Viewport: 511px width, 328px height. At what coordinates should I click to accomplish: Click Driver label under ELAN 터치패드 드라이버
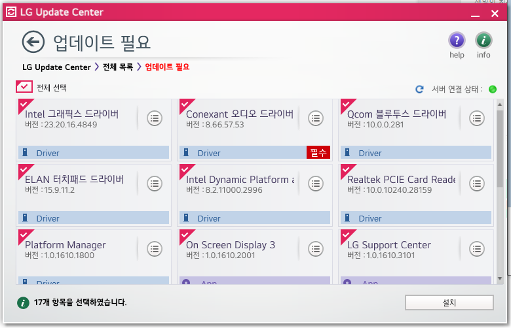click(x=48, y=219)
